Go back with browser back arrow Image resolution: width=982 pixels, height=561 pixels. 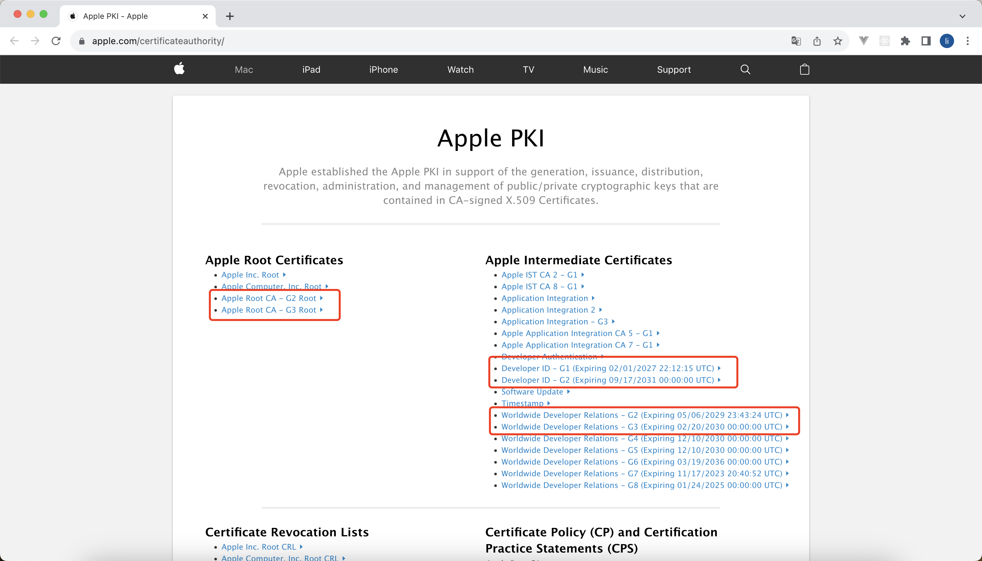click(14, 41)
